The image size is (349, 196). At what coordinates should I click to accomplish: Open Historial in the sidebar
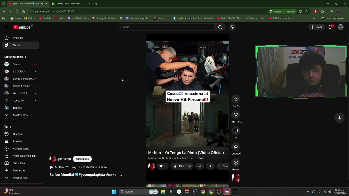(21, 134)
